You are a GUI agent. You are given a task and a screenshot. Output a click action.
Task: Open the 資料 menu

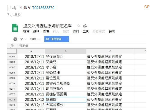(76, 31)
